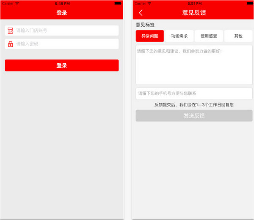Click the feedback suggestions text area

click(194, 65)
